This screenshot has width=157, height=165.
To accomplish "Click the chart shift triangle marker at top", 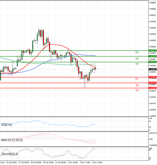I will (x=98, y=1).
